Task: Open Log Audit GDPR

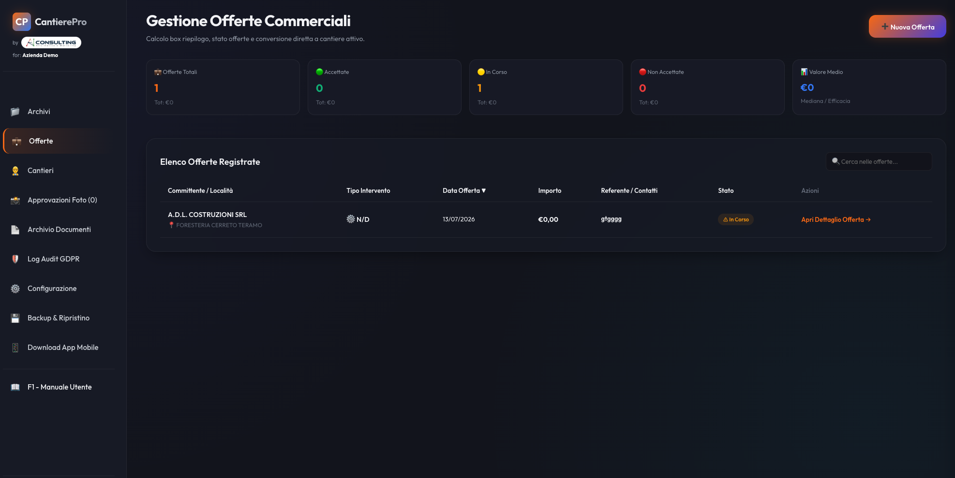Action: click(x=59, y=259)
